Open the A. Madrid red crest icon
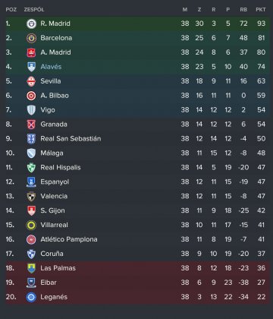 pyautogui.click(x=31, y=52)
